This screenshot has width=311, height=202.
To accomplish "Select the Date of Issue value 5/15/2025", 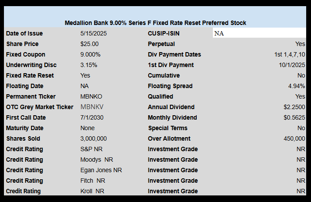I will coord(93,33).
